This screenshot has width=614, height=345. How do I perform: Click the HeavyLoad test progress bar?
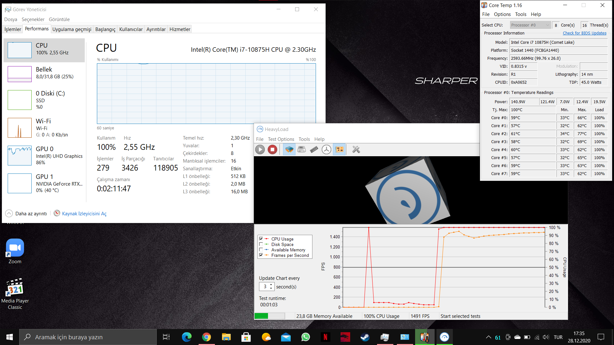[270, 316]
